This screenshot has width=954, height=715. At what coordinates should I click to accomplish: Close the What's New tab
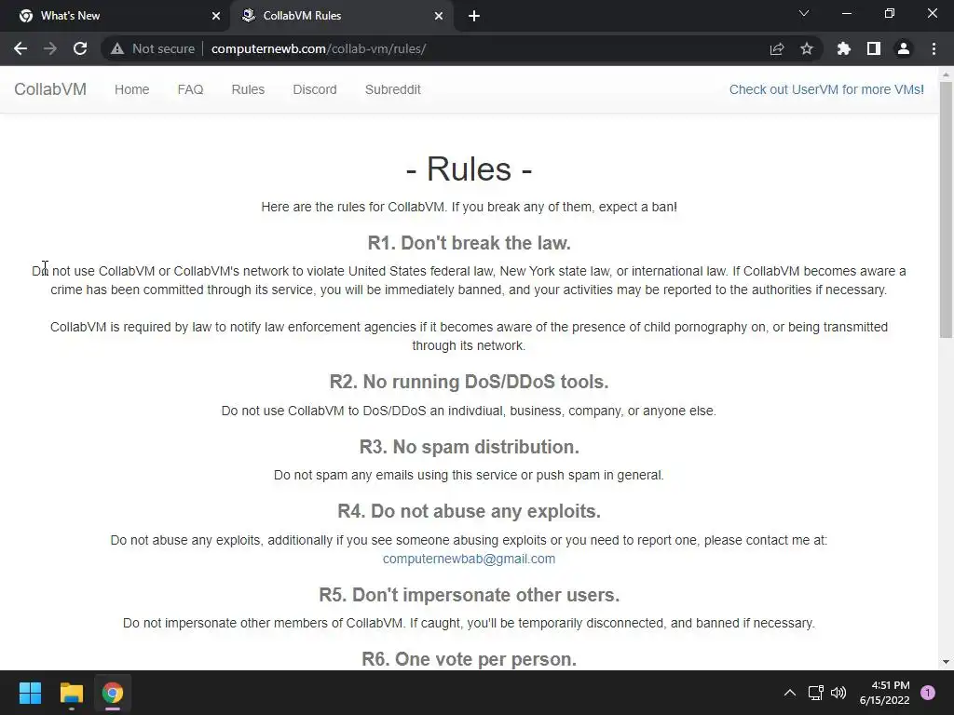click(x=216, y=16)
